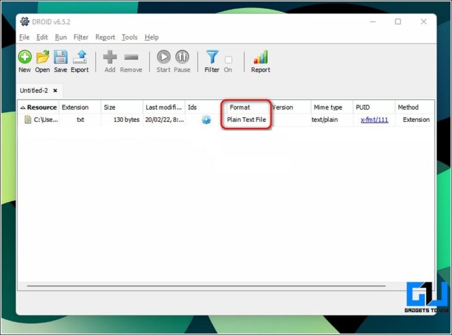Click the Method column header
Image resolution: width=452 pixels, height=335 pixels.
click(415, 107)
